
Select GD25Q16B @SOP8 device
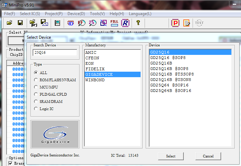tap(190, 69)
